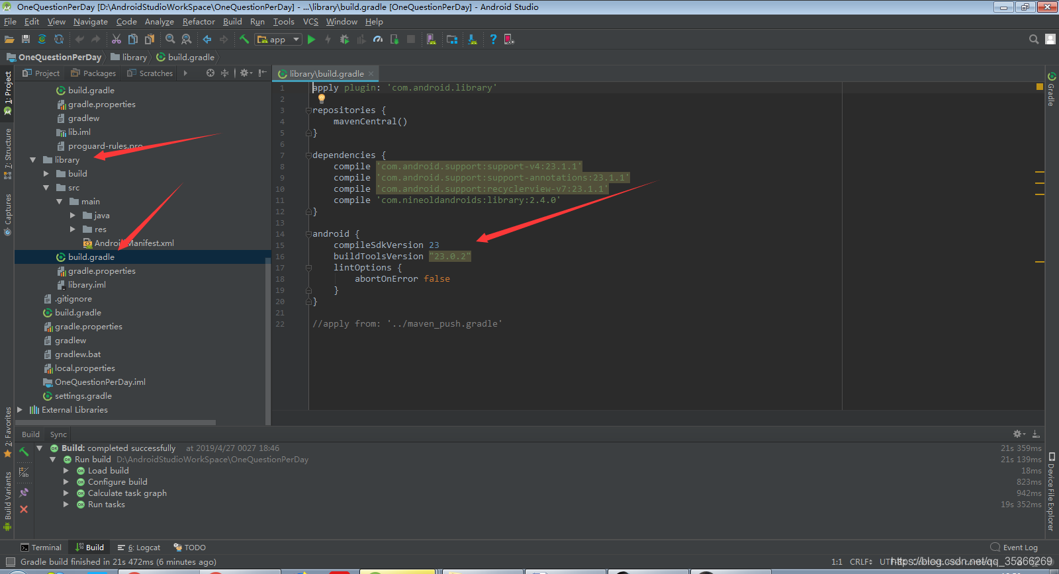
Task: Select settings.gradle in project tree
Action: [77, 396]
